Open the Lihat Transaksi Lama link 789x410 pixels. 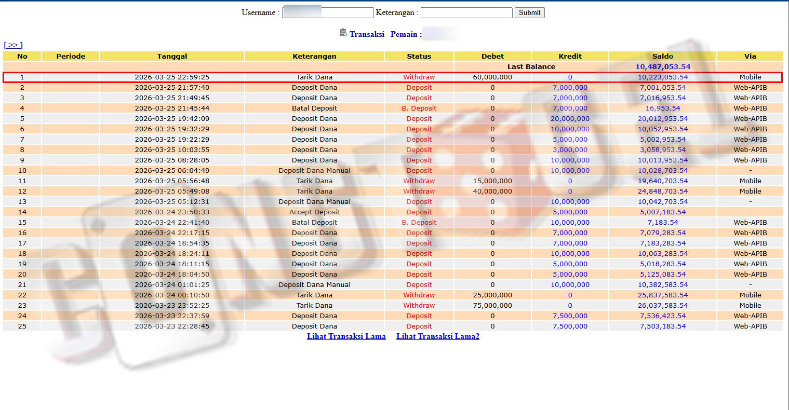[x=346, y=336]
